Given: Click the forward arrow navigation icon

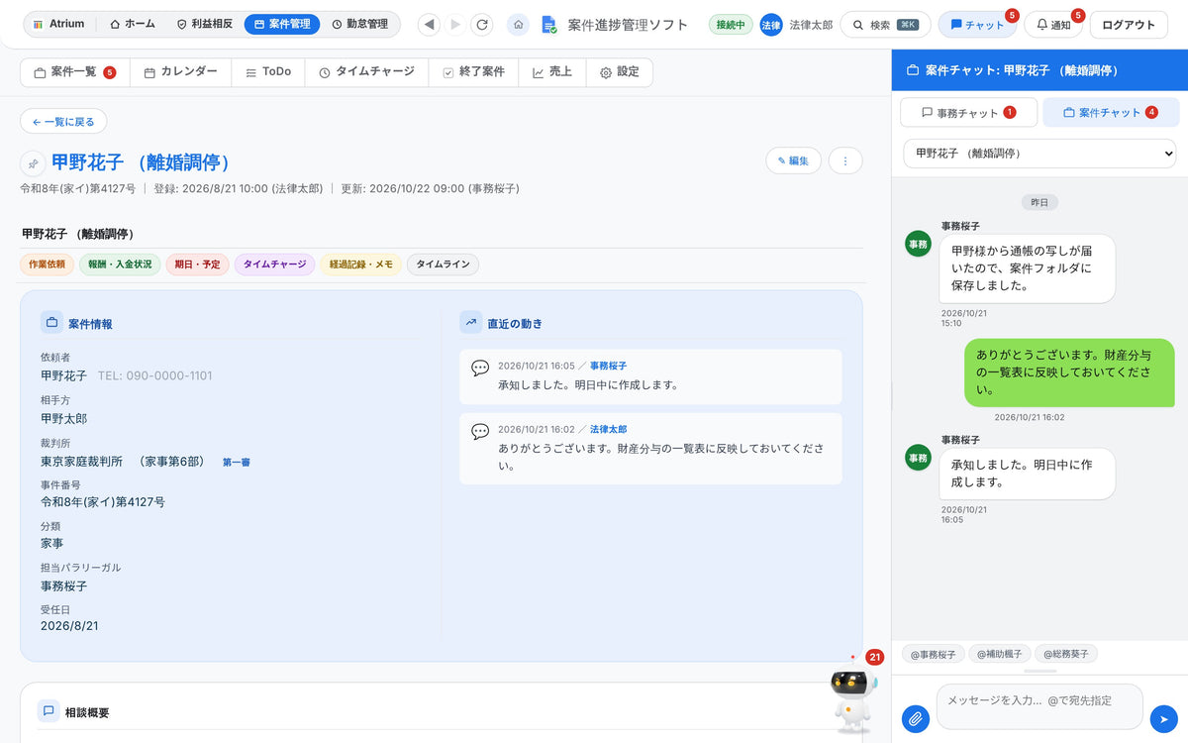Looking at the screenshot, I should [455, 24].
